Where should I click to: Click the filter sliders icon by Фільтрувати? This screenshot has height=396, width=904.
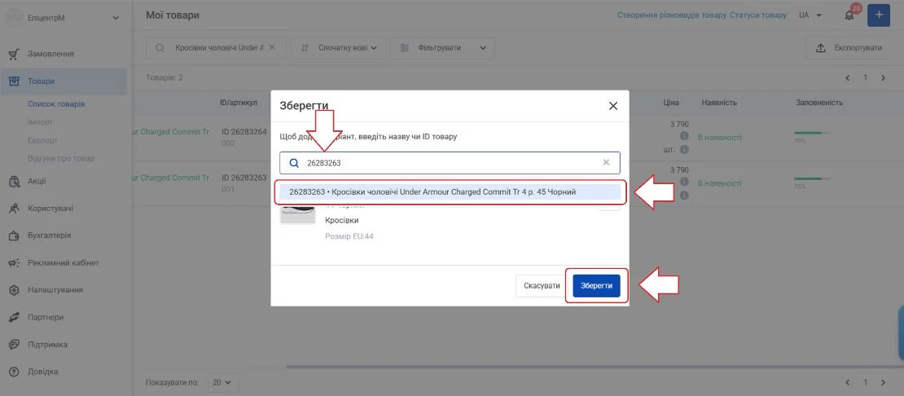405,48
